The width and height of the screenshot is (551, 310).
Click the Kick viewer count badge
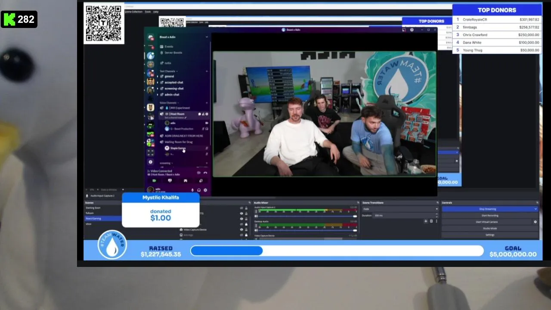tap(19, 19)
